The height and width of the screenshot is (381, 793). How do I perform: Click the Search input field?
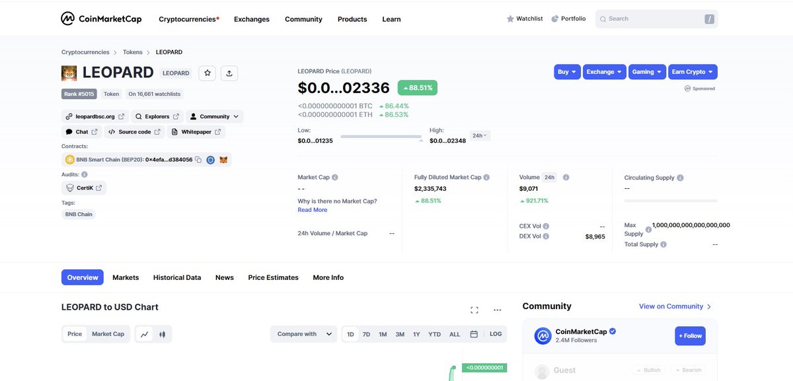657,19
